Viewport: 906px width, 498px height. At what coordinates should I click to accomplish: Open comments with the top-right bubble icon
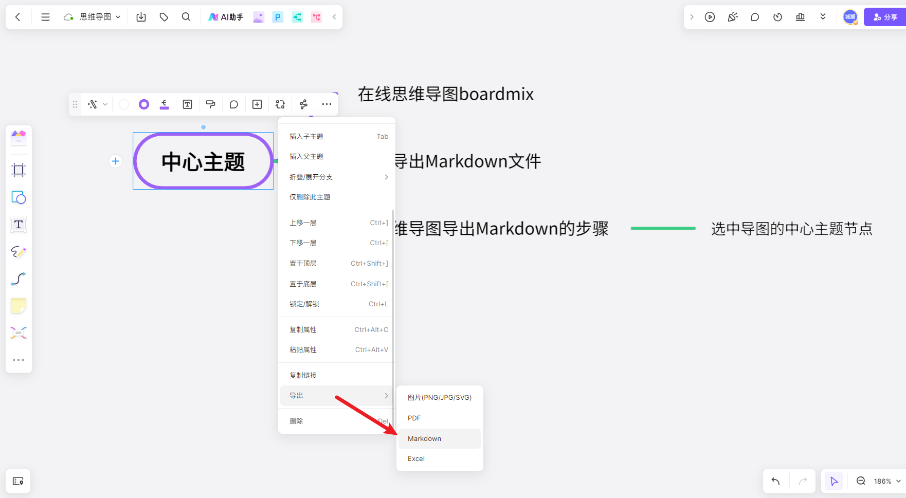pos(755,17)
